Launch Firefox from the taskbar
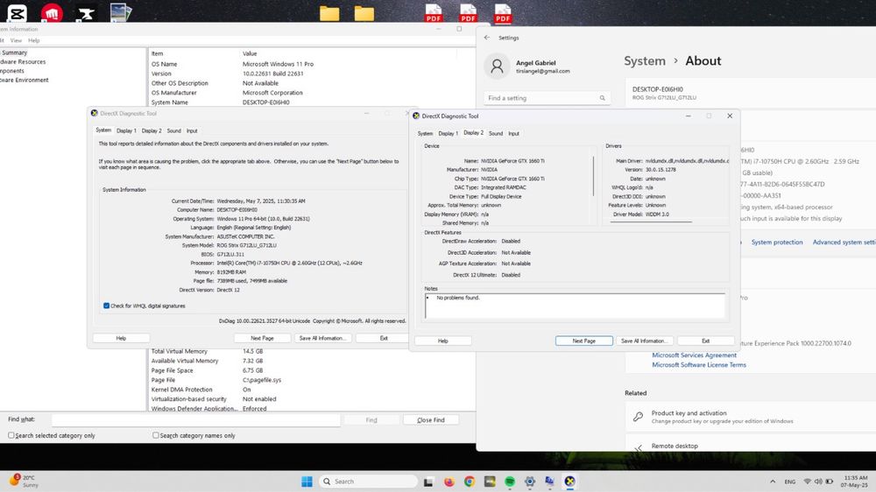 tap(449, 481)
